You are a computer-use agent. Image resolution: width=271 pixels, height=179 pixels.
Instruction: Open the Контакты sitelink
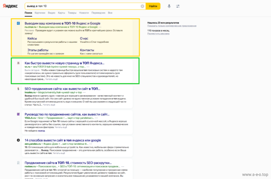click(87, 50)
